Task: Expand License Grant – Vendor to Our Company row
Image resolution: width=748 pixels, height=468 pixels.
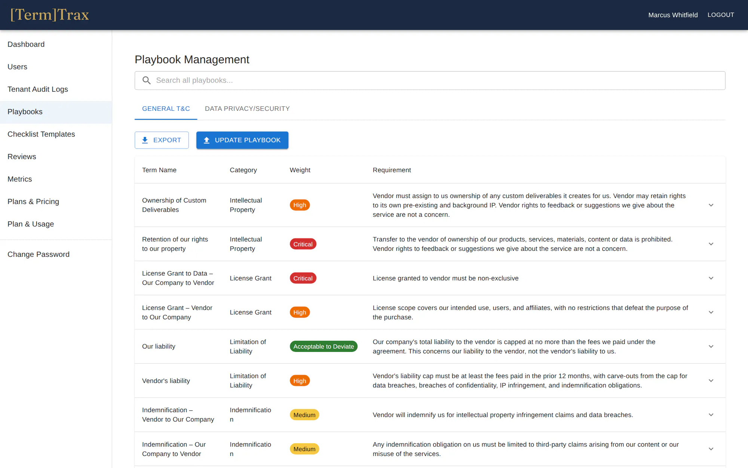Action: pos(711,312)
